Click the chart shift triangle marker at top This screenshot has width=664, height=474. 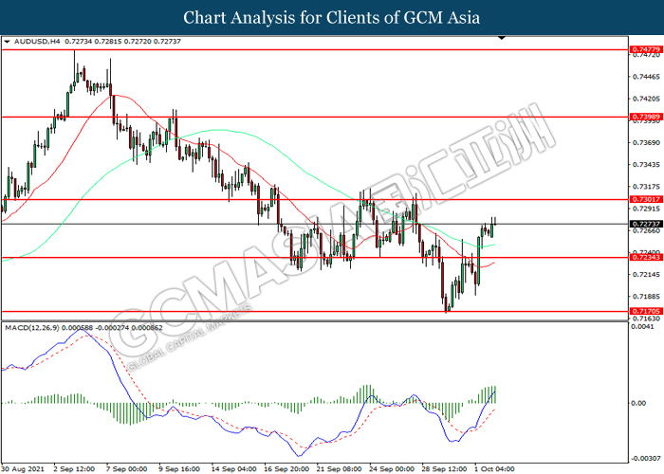point(502,39)
